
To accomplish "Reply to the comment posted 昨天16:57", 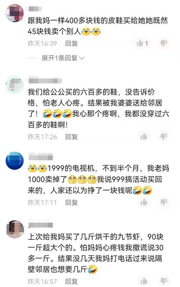I will 72,281.
